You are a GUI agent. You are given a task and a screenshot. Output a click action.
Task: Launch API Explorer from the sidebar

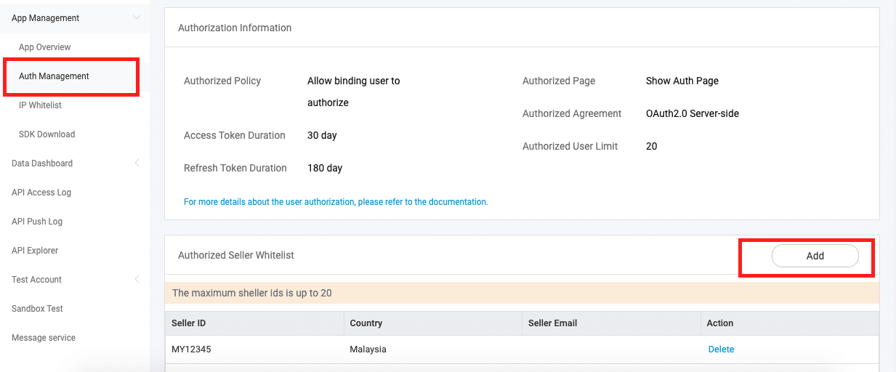[x=35, y=251]
